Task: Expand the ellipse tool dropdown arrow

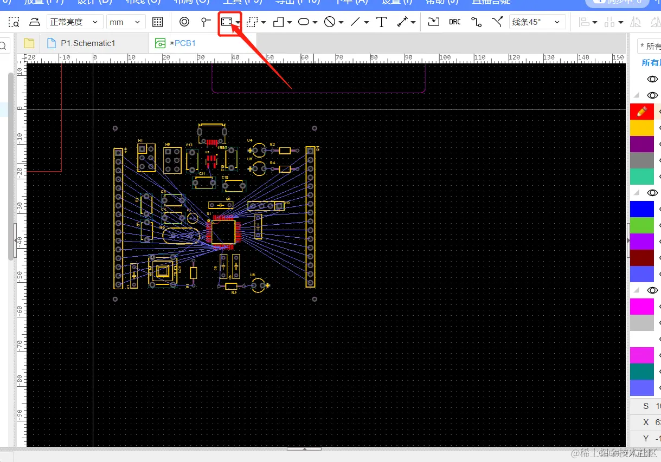Action: [315, 23]
